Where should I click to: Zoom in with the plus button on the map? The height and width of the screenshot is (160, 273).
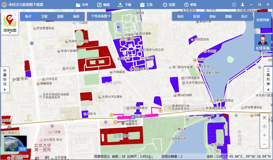click(264, 135)
